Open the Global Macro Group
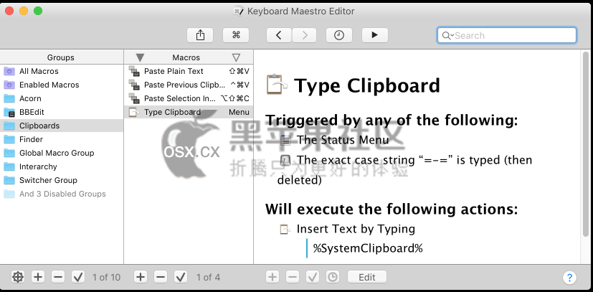 pos(62,153)
